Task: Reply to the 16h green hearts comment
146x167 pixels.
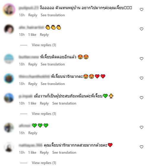Action: coord(33,133)
